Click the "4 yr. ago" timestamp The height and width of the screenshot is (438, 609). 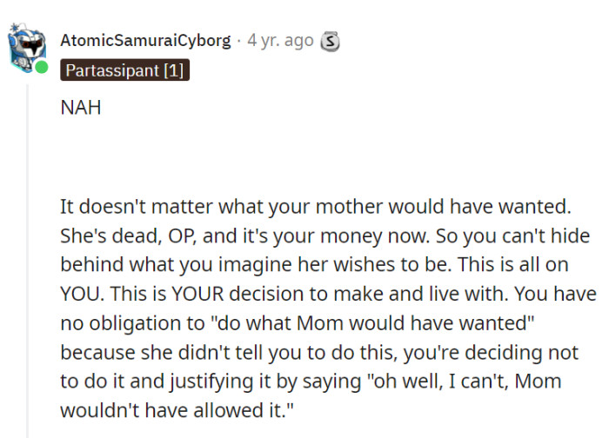(x=280, y=40)
